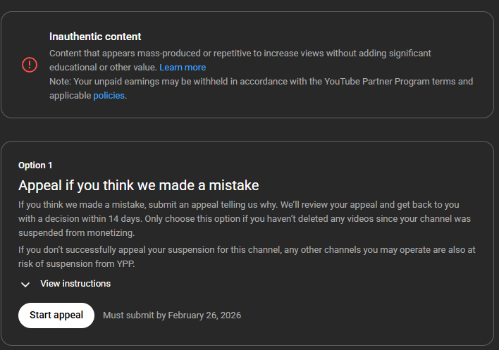Click text Must submit by February 26, 2026

point(172,315)
